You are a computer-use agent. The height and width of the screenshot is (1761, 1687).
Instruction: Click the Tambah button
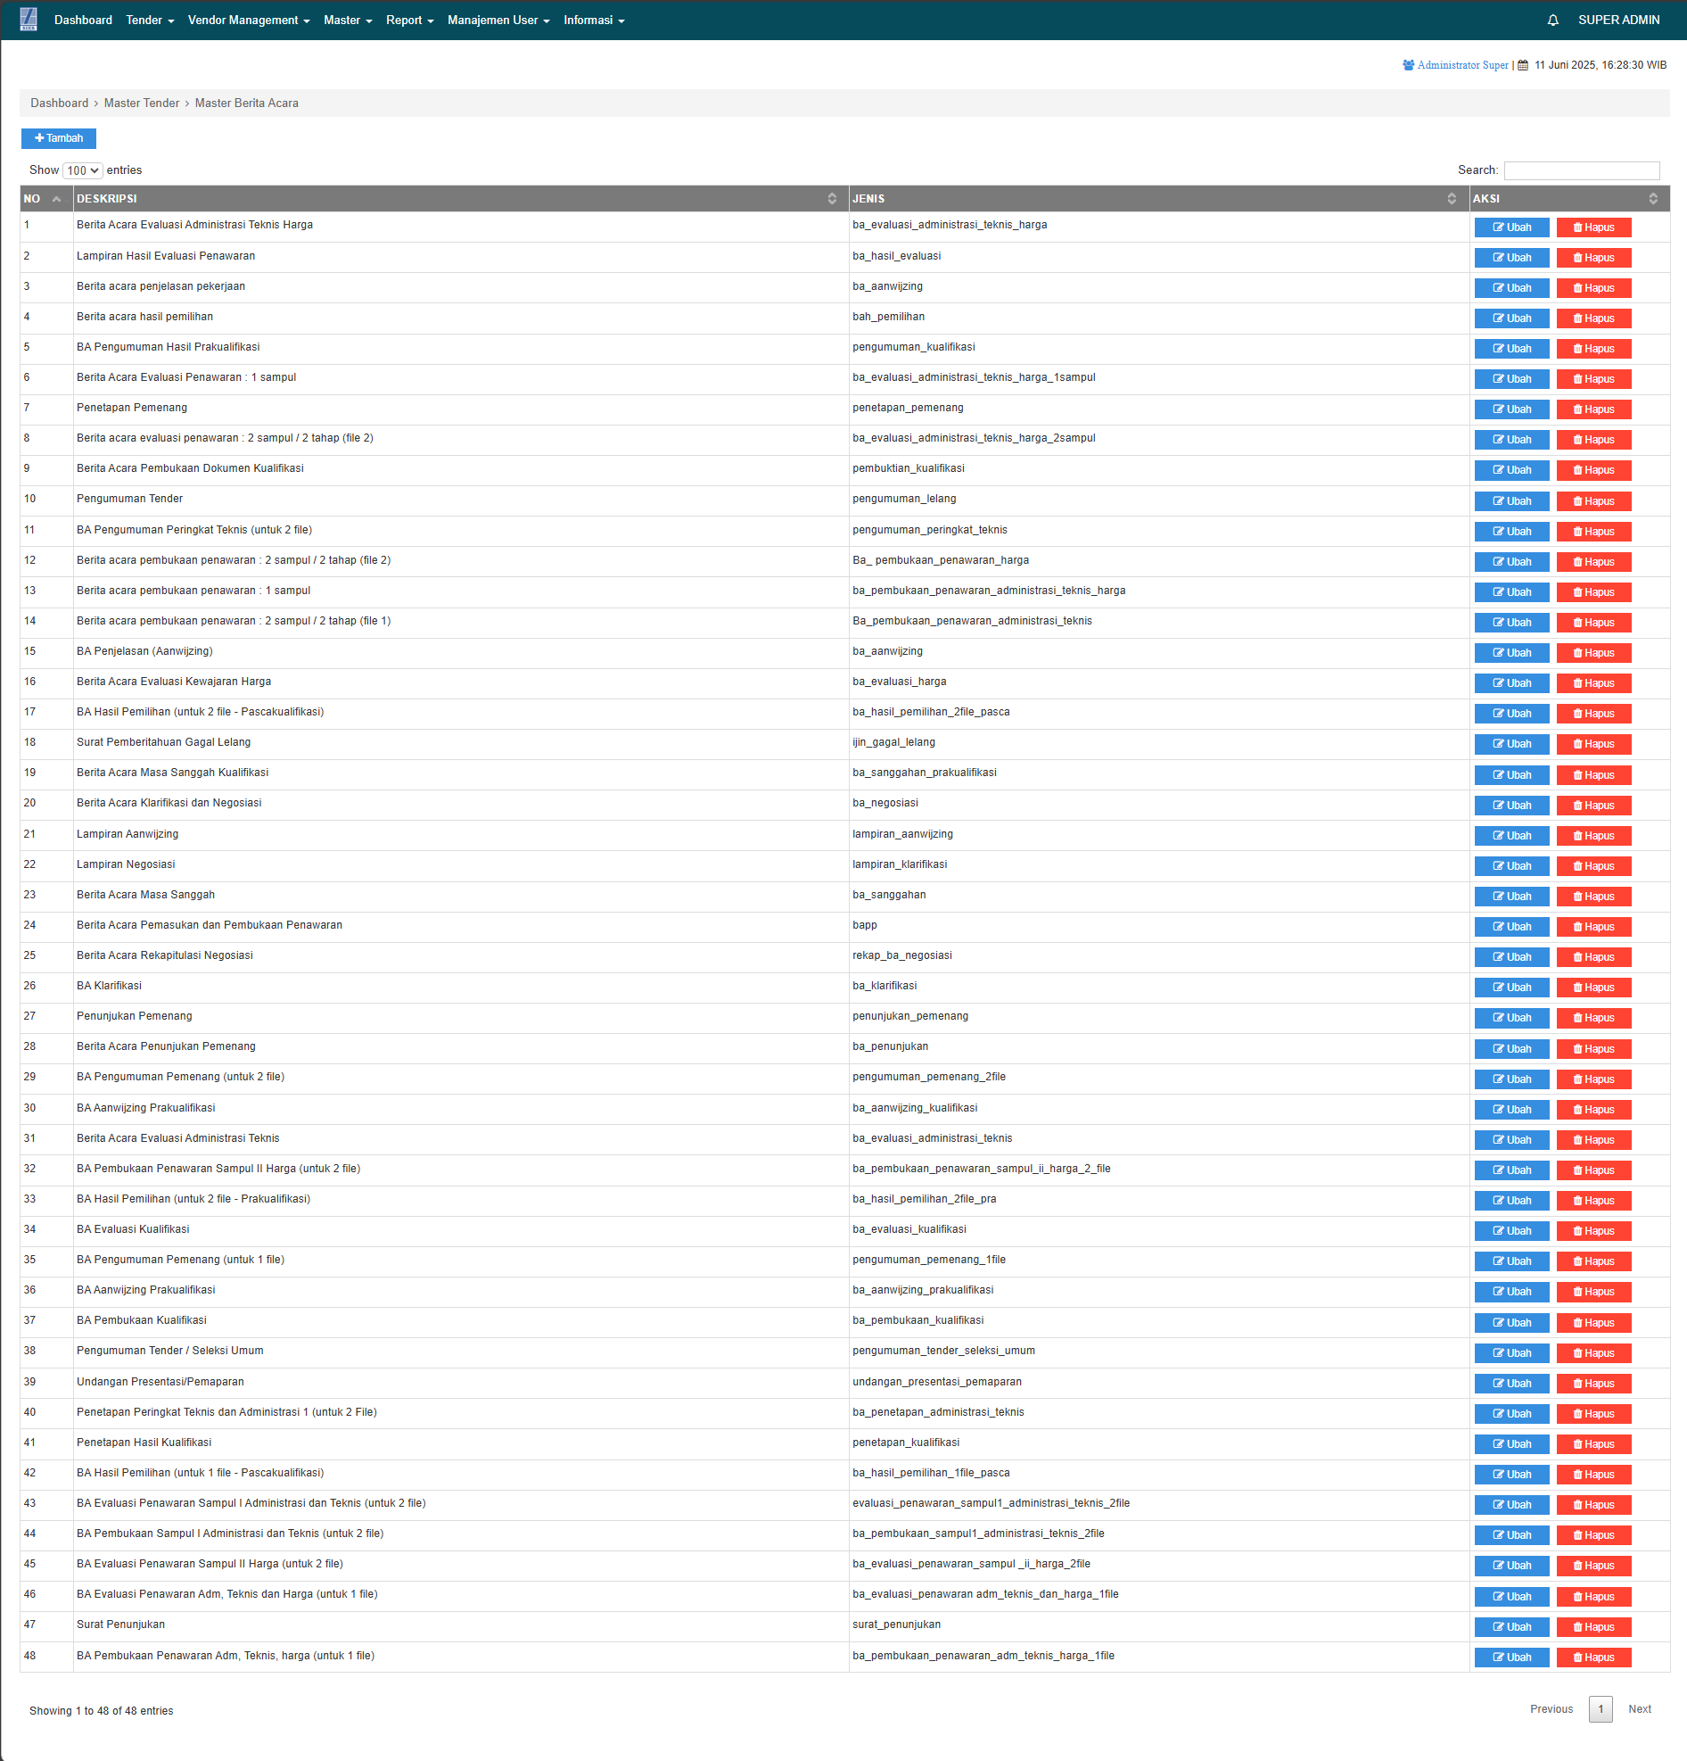[58, 138]
